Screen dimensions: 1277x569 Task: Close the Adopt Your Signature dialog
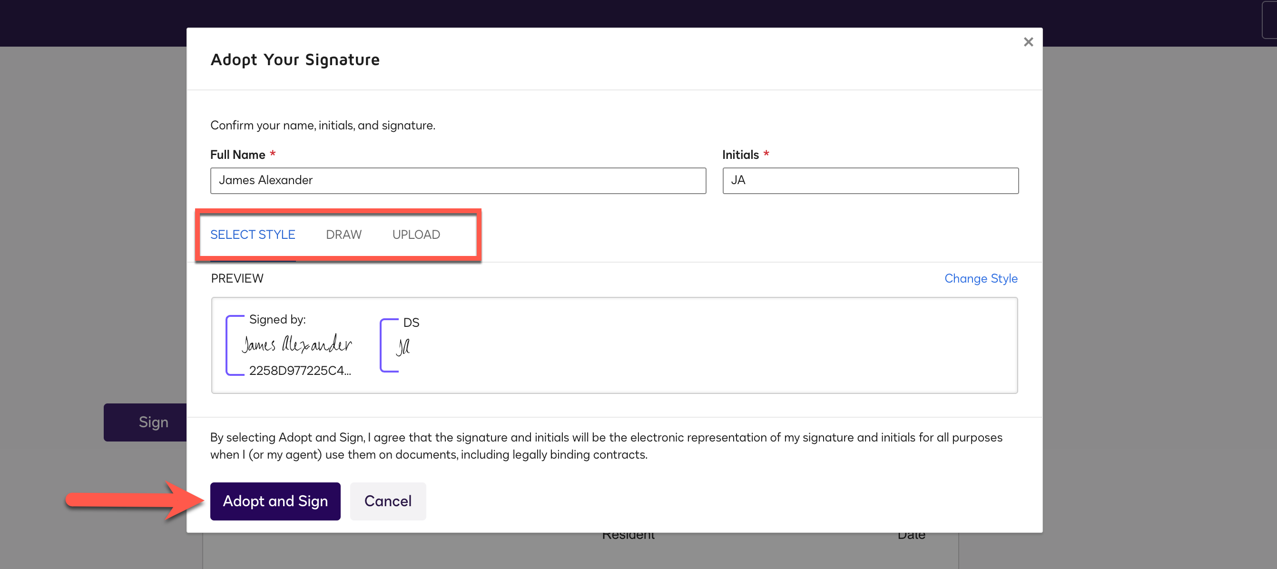click(x=1028, y=42)
